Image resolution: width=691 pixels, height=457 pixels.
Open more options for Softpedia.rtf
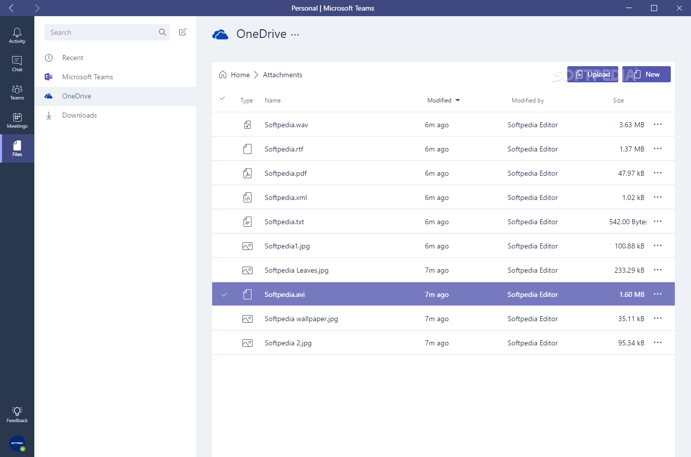[x=658, y=148]
